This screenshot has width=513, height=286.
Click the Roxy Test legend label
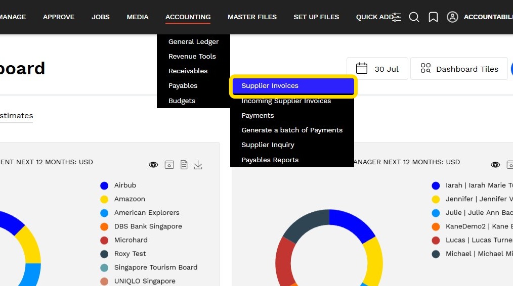[130, 254]
